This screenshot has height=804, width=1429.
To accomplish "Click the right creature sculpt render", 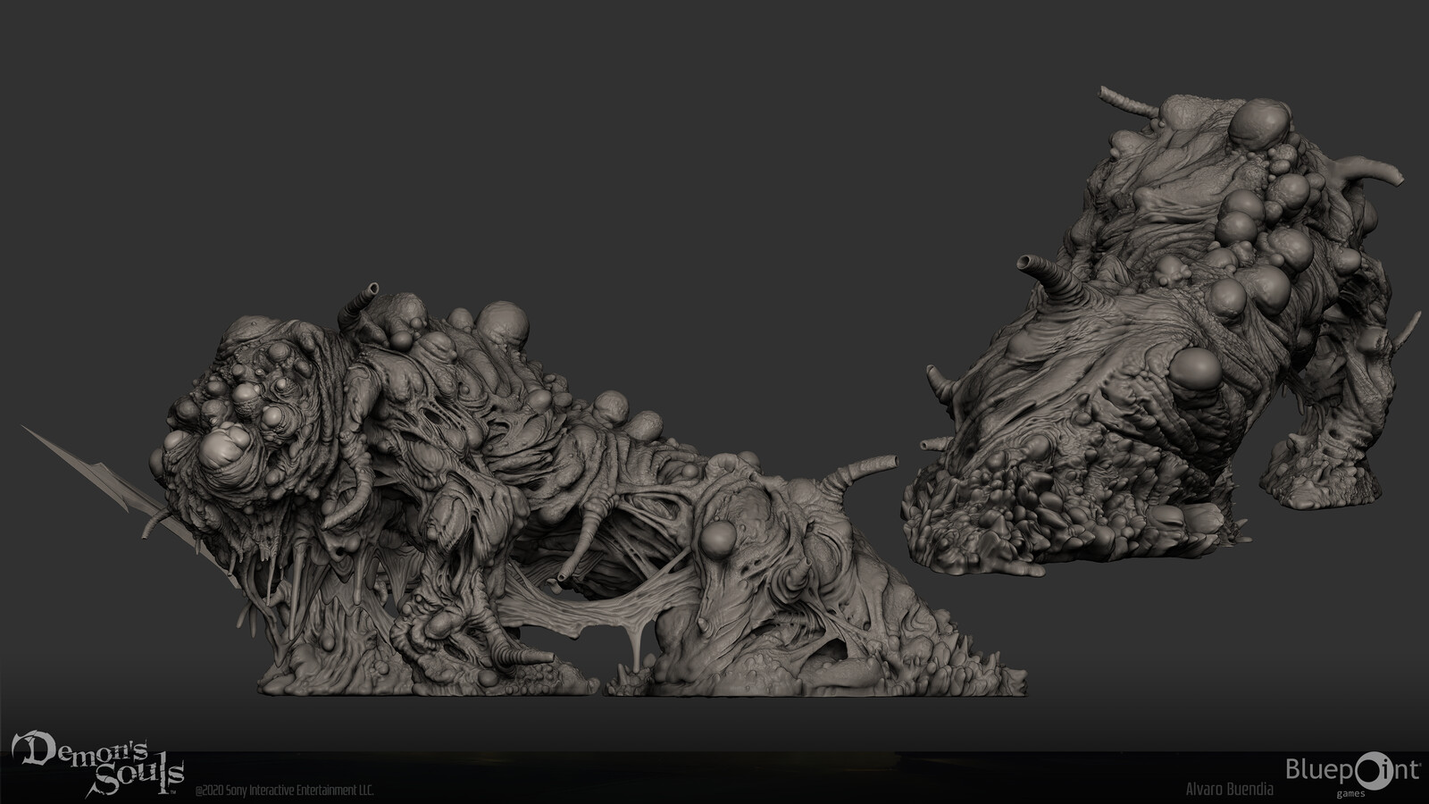I will [1161, 331].
